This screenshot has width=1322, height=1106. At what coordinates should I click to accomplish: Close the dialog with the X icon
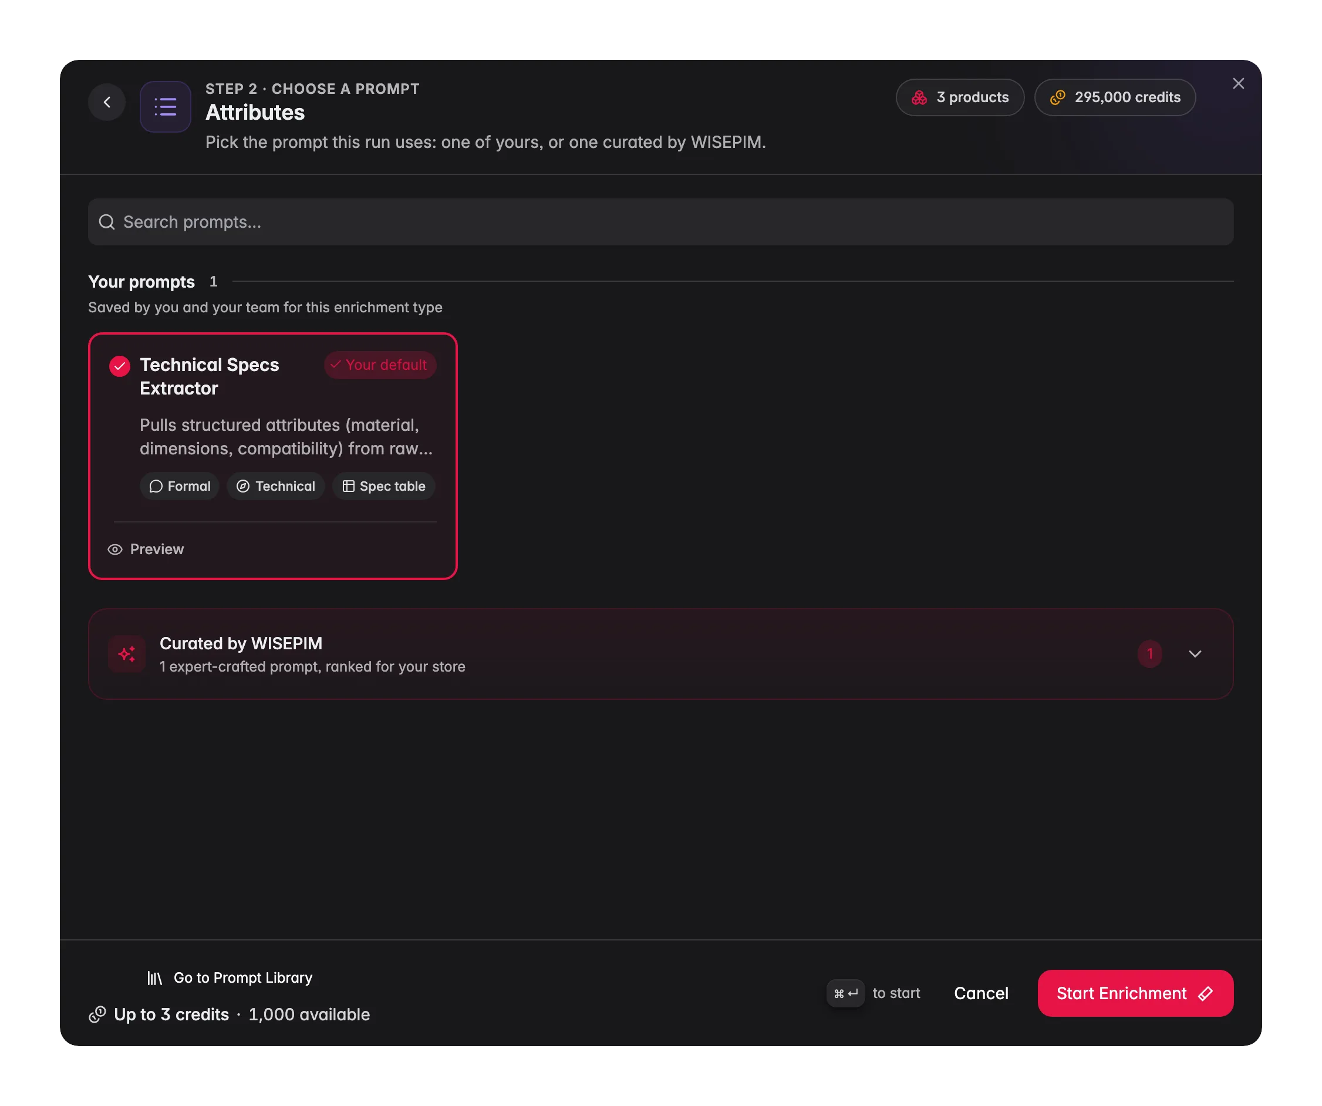pyautogui.click(x=1238, y=84)
